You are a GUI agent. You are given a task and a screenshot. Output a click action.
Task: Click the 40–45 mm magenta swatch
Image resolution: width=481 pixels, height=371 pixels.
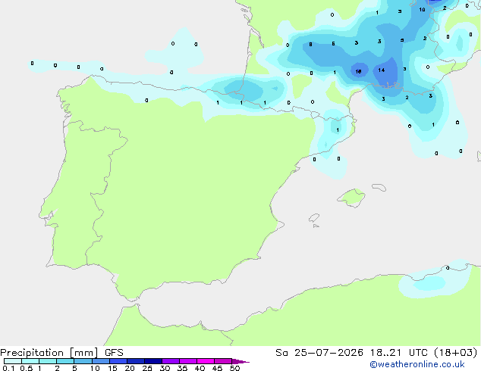pos(206,361)
